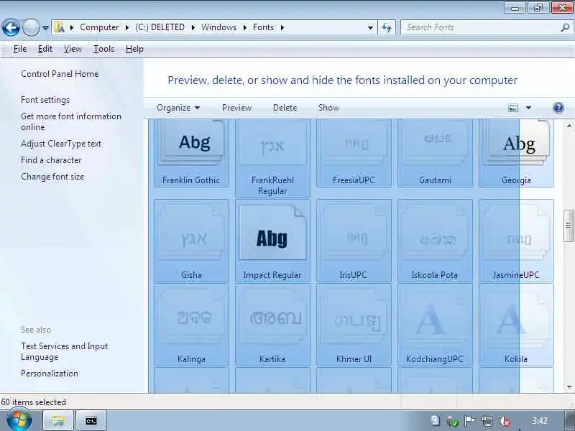Open Change font size link
Viewport: 575px width, 431px height.
click(52, 177)
